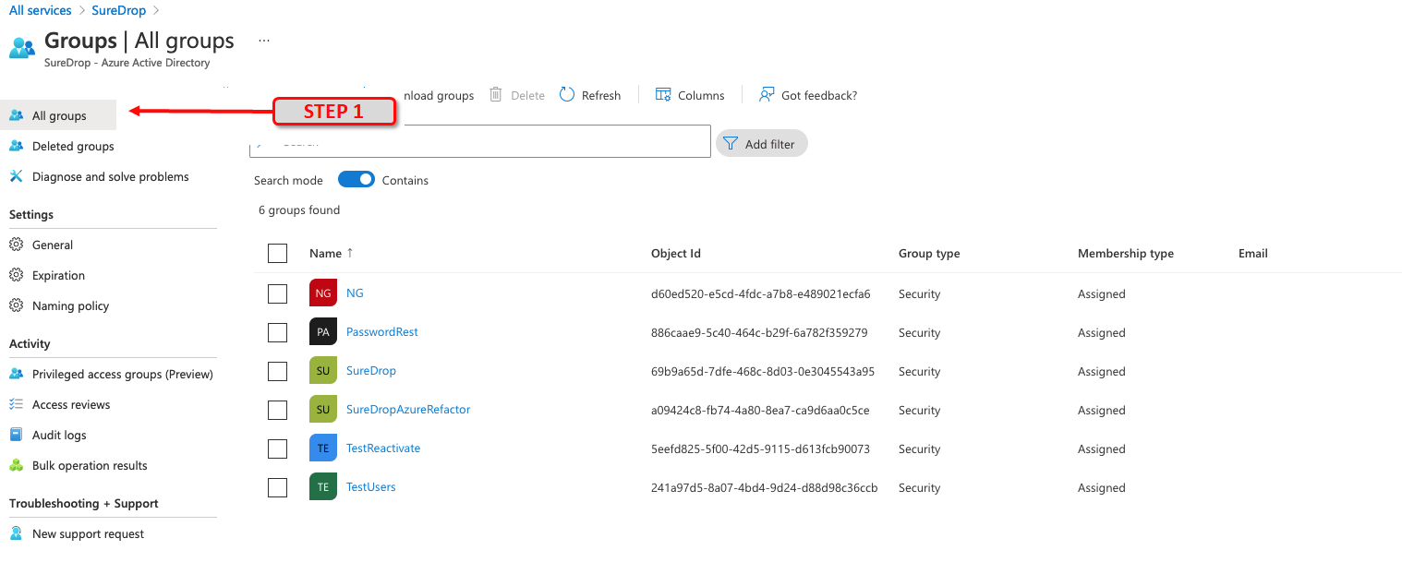Click the Email column header

(x=1253, y=253)
